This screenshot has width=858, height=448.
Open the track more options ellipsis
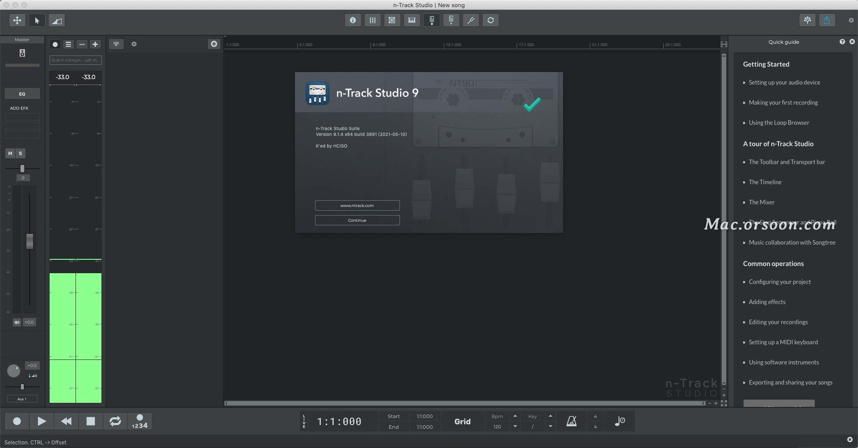click(x=82, y=44)
